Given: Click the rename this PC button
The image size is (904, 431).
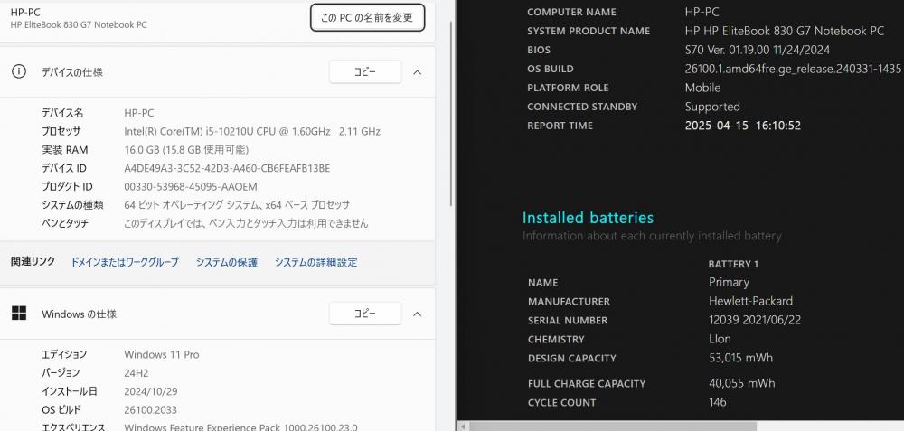Looking at the screenshot, I should pos(368,17).
